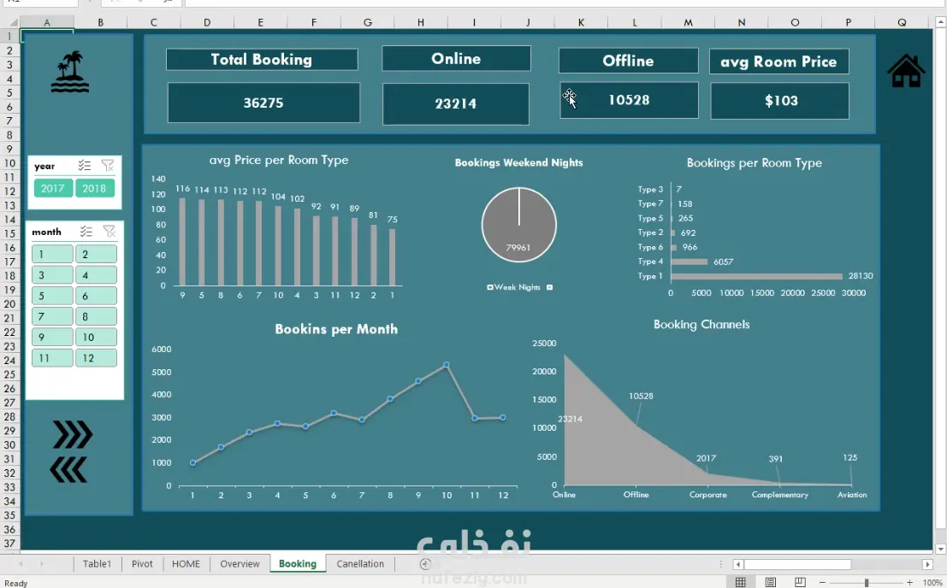This screenshot has height=588, width=947.
Task: Add a new sheet
Action: (x=425, y=564)
